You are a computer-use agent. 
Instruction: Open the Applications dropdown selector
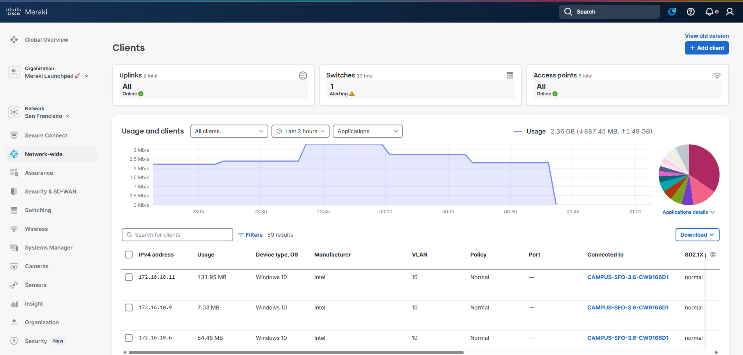(x=367, y=131)
